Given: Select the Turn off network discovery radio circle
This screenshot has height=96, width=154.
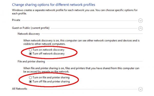Looking at the screenshot, I should [30, 54].
